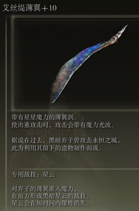Click the item title 艾丝缇薄翼
Image resolution: width=139 pixels, height=211 pixels.
point(21,8)
